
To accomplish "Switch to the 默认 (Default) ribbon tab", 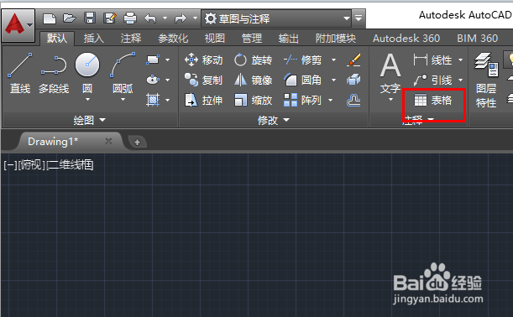I will tap(57, 39).
